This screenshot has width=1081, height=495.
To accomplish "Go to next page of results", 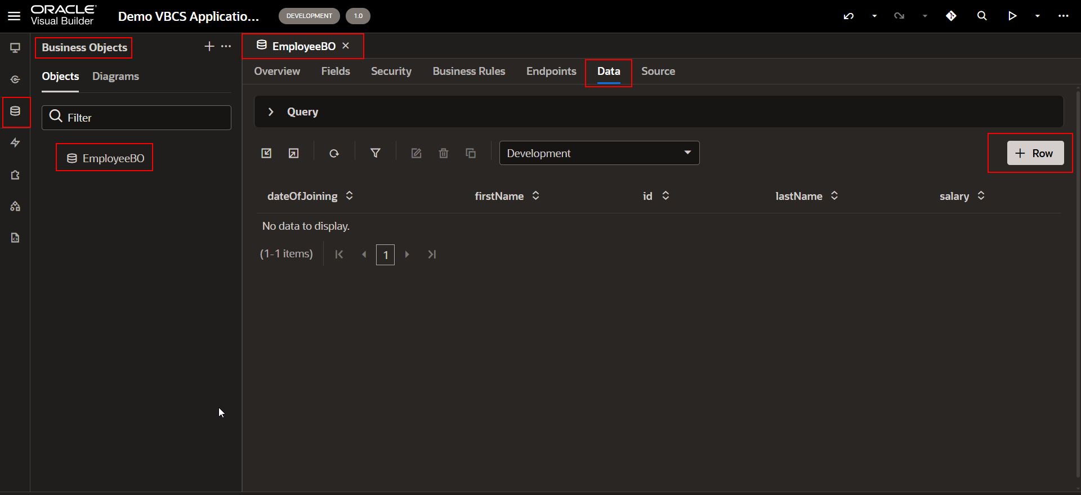I will point(407,255).
